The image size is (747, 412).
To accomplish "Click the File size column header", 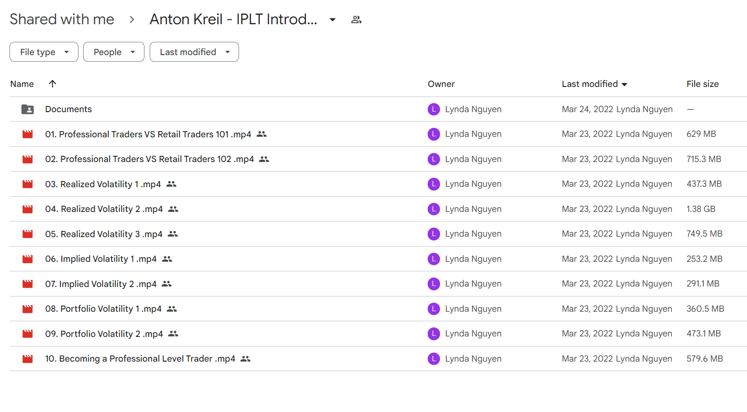I will pos(702,84).
